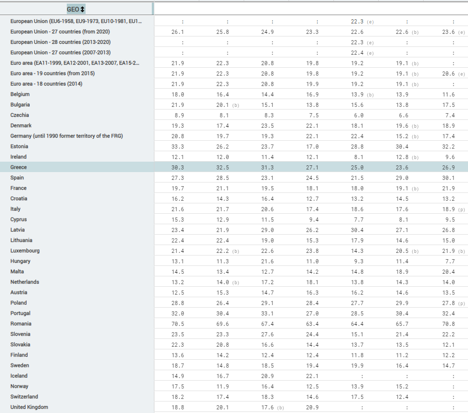Select the Switzerland row label
This screenshot has height=413, width=468.
click(24, 397)
